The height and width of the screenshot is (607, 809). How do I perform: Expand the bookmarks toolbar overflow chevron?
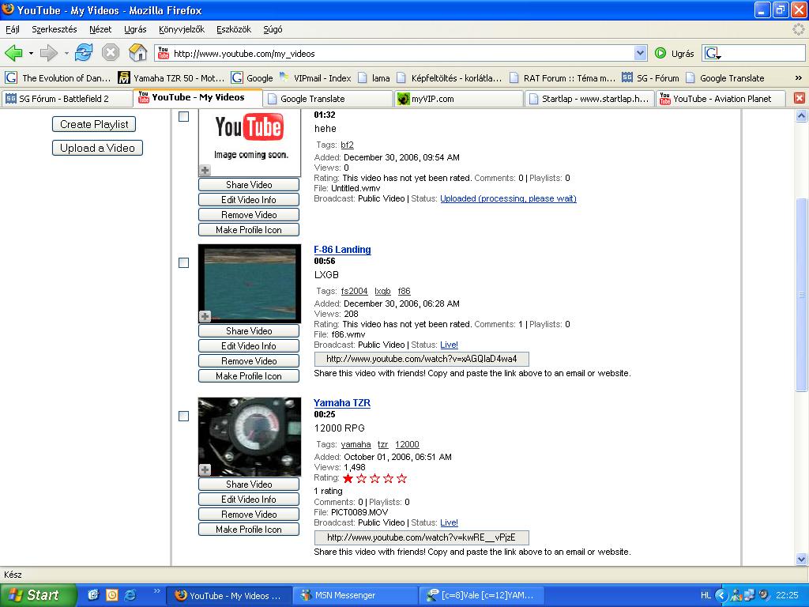[x=798, y=77]
